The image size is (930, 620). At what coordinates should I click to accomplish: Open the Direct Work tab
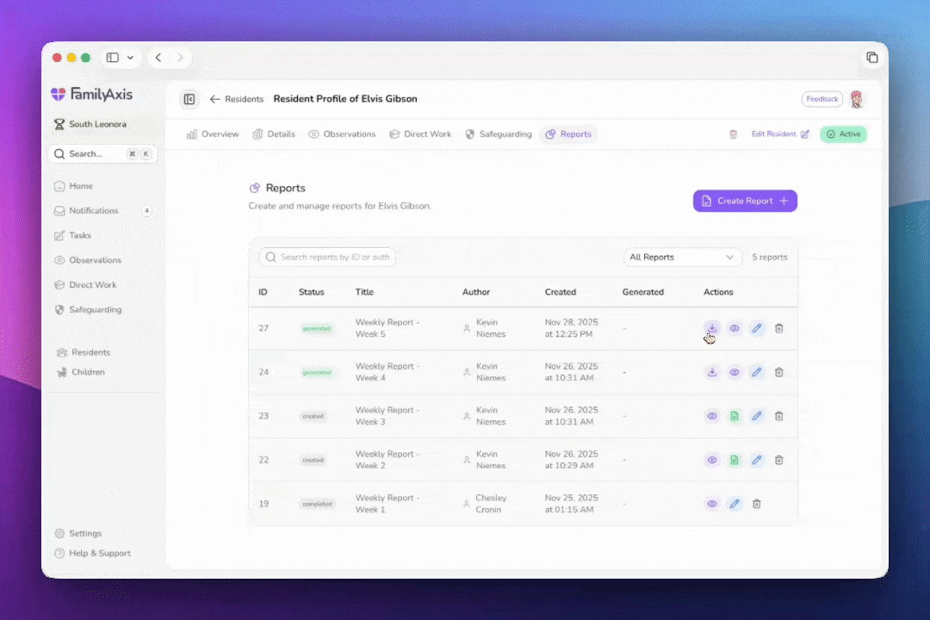pyautogui.click(x=420, y=134)
